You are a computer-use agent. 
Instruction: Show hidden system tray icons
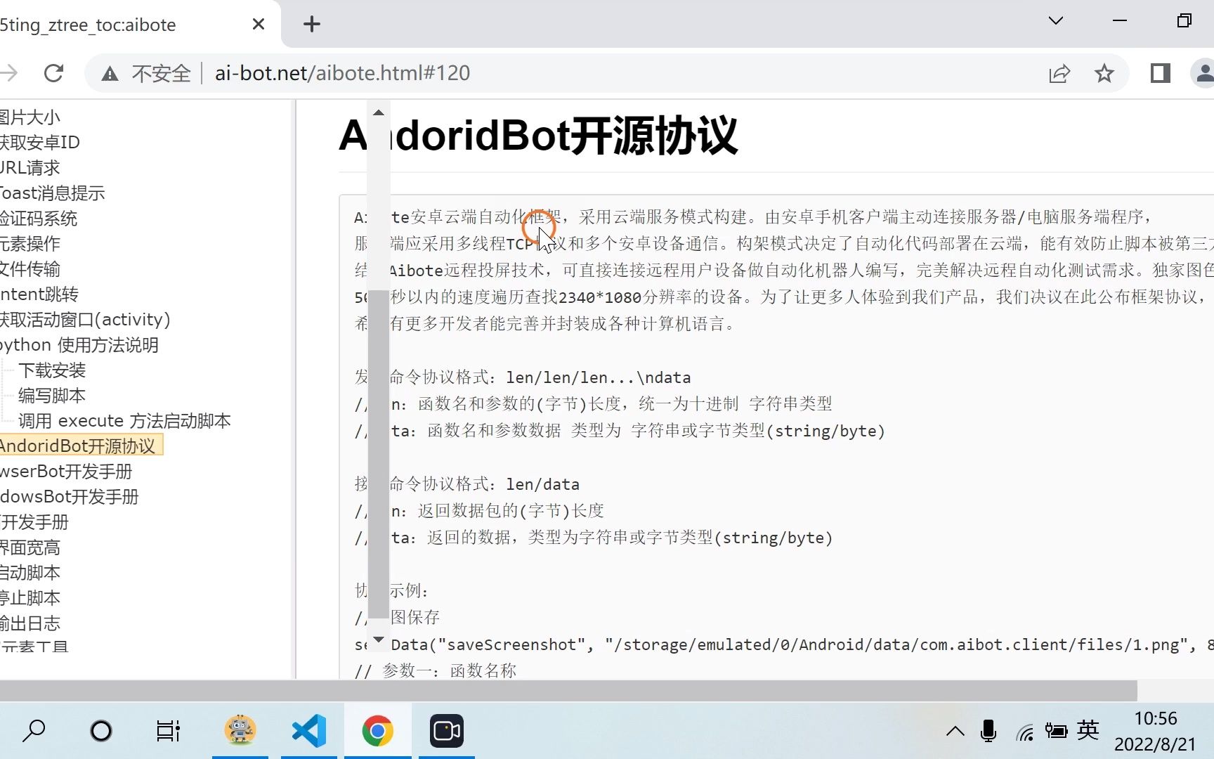(955, 732)
